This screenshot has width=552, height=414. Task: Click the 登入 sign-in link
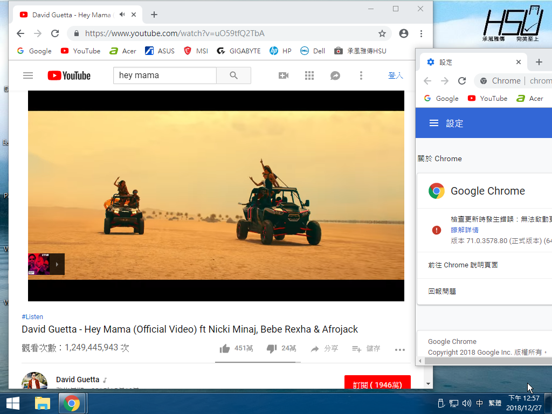click(x=395, y=75)
